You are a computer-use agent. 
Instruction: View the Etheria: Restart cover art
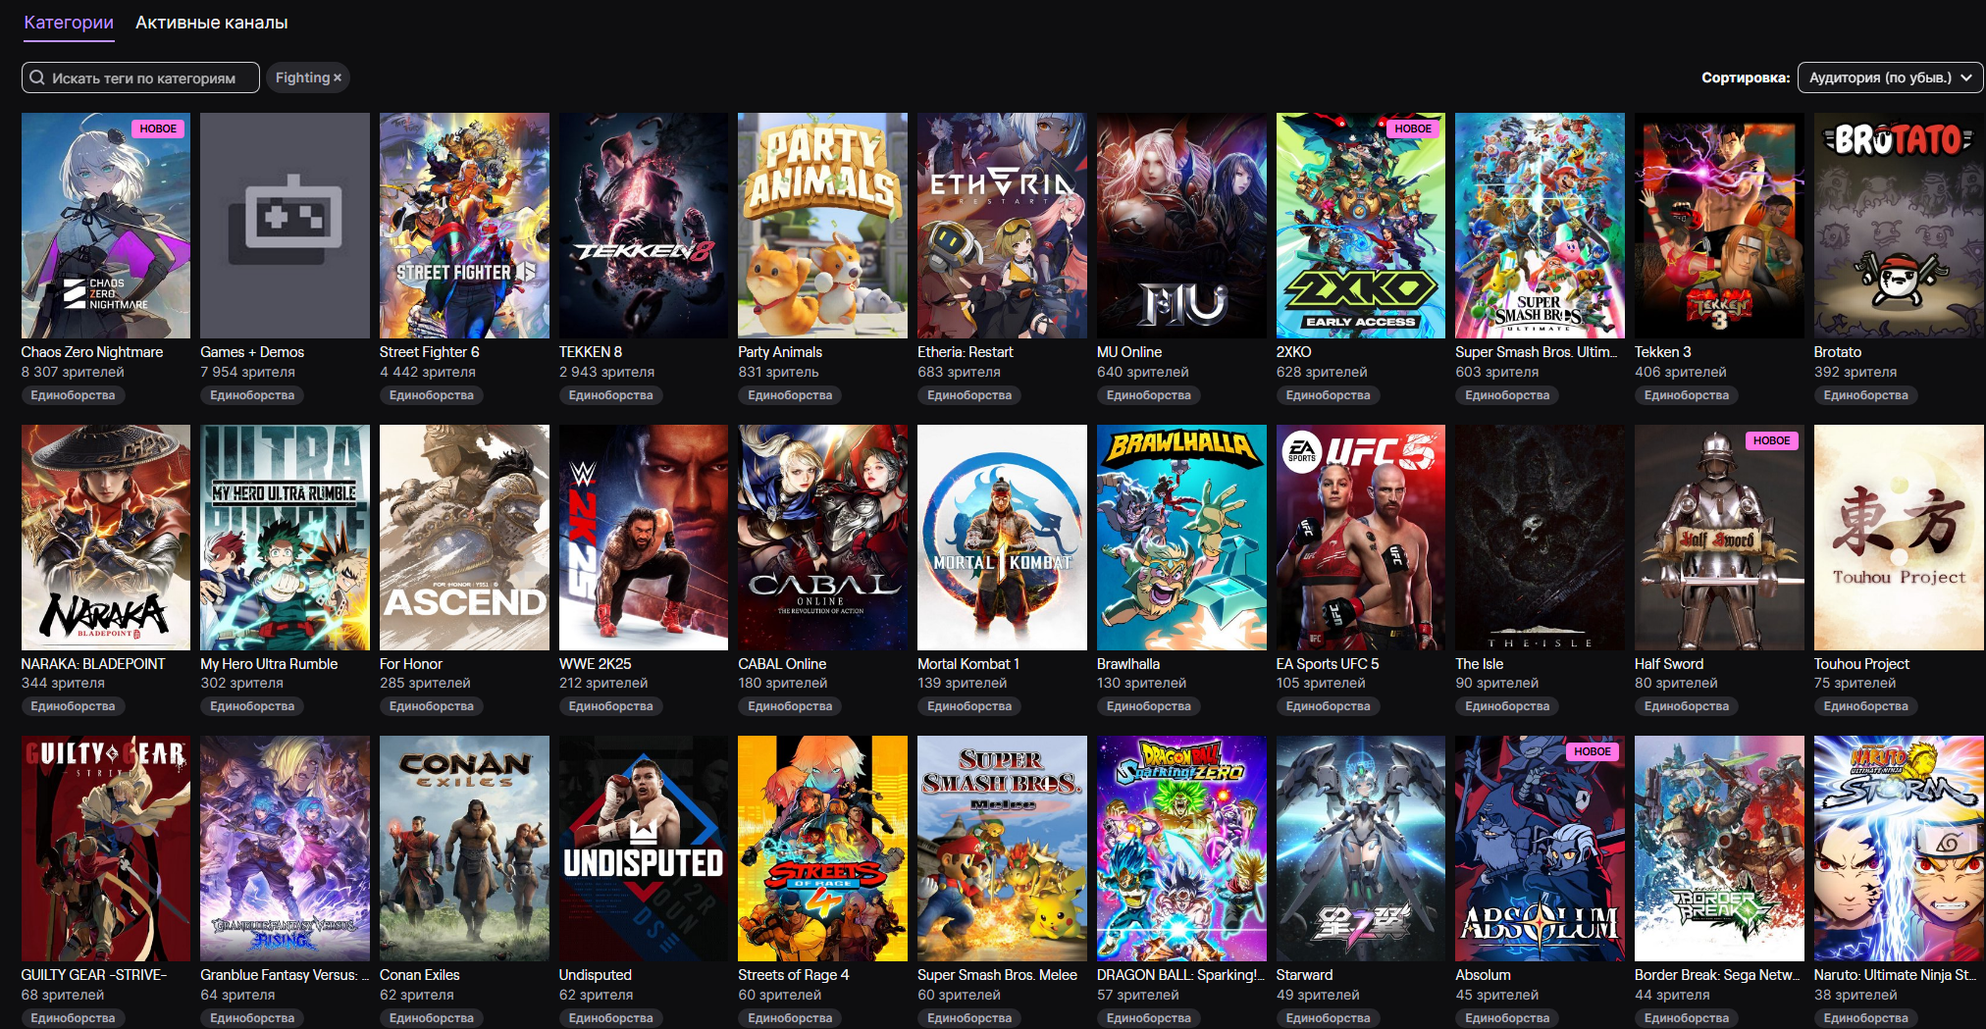[x=1002, y=226]
